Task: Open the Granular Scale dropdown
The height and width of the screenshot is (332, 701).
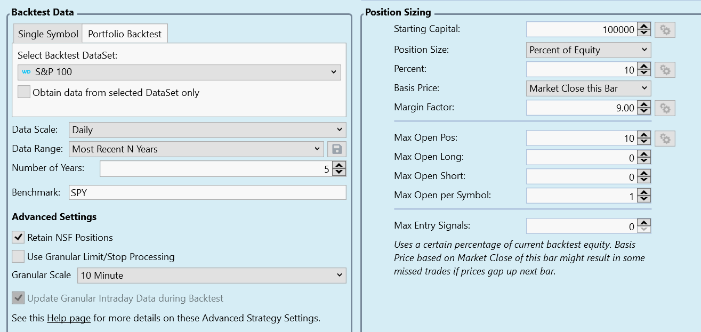Action: click(211, 276)
